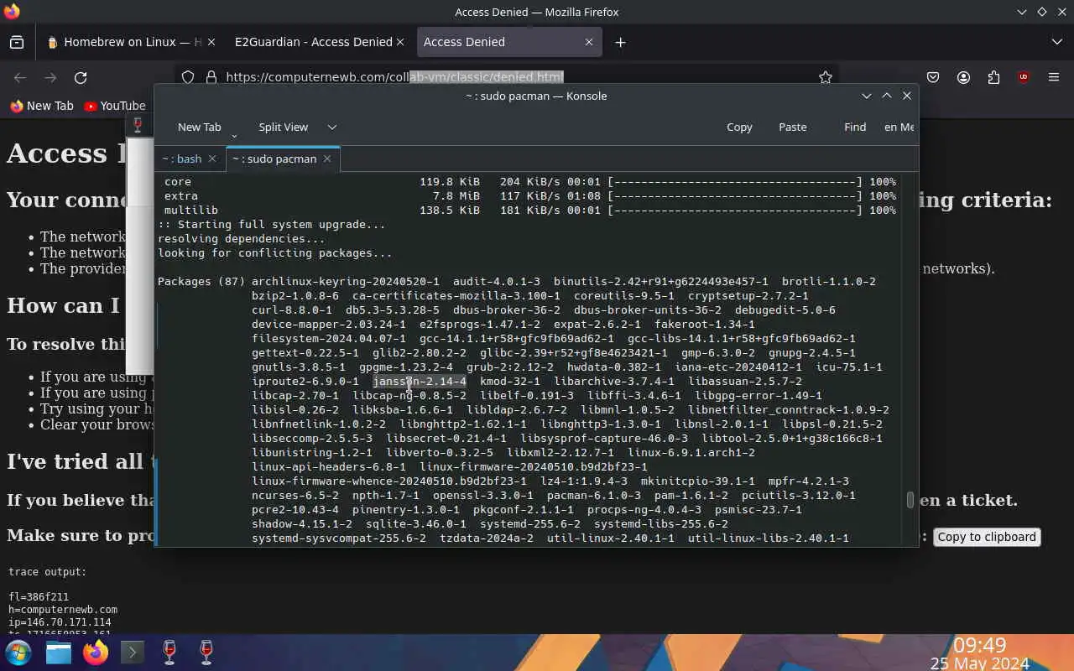Screen dimensions: 1074x671
Task: Close the Homebrew on Linux tab
Action: pos(211,42)
